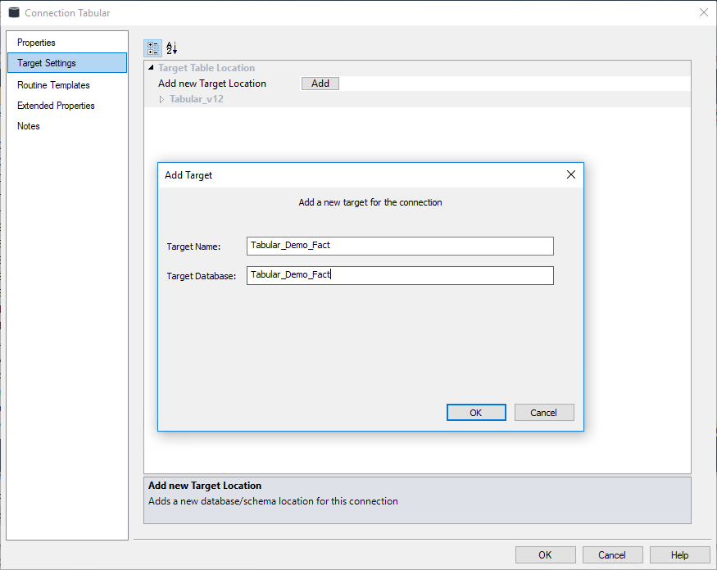Viewport: 717px width, 570px height.
Task: Open Help for the Connection window
Action: (x=679, y=554)
